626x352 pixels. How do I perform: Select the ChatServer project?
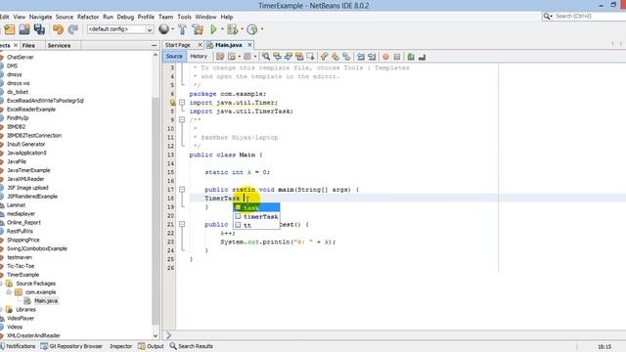click(20, 57)
